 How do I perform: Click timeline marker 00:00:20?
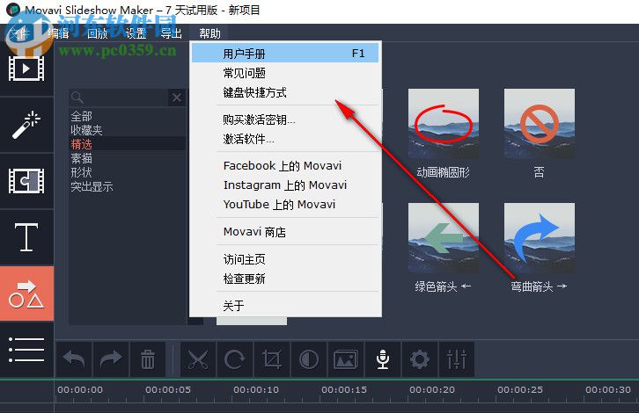(x=432, y=390)
